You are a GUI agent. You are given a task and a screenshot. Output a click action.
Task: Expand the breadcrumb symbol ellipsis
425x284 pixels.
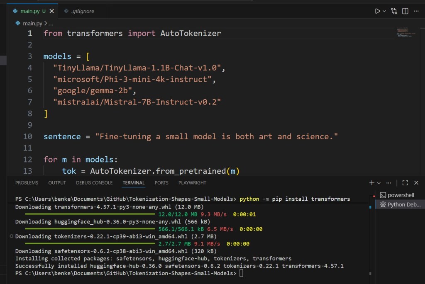[x=51, y=24]
